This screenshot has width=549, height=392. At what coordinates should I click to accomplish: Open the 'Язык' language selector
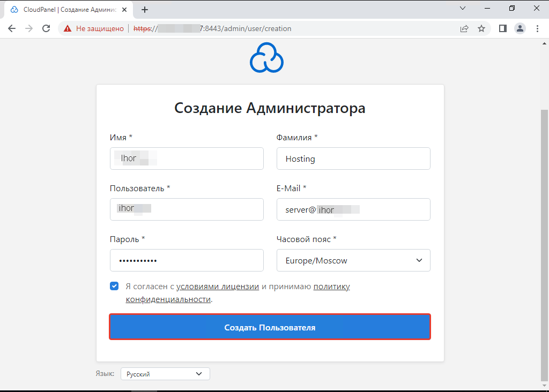coord(165,373)
